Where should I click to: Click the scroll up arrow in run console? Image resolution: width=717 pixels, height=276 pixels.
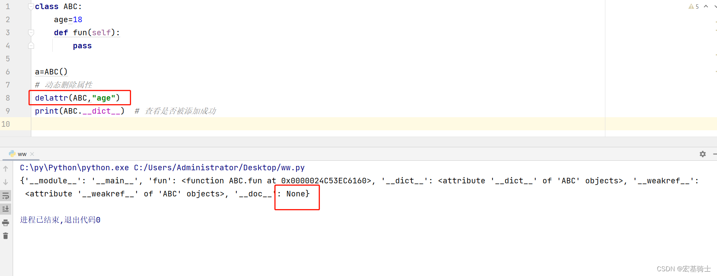[x=6, y=169]
